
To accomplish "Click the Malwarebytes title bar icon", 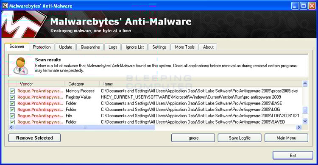I will click(5, 5).
